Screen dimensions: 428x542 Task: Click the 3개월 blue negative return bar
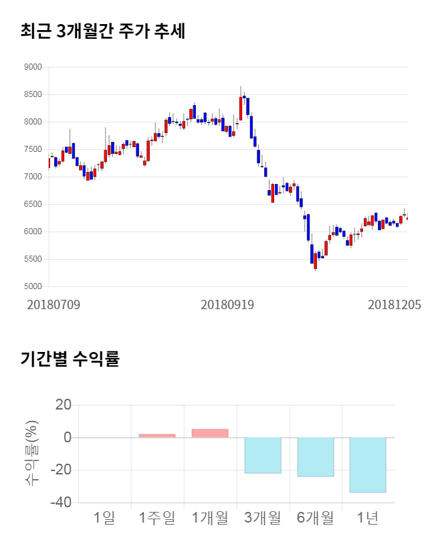263,455
